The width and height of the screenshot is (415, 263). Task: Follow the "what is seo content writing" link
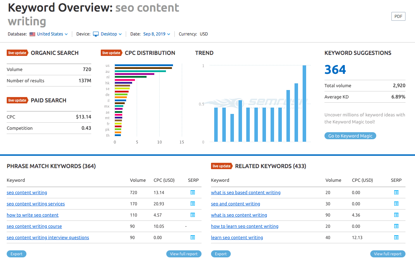tap(239, 215)
